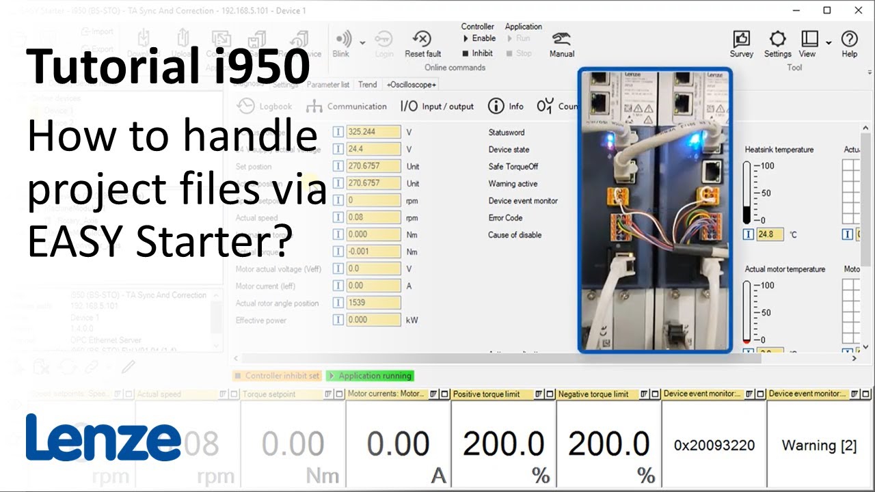This screenshot has height=492, width=875.
Task: Open the Logbook view
Action: pos(265,107)
